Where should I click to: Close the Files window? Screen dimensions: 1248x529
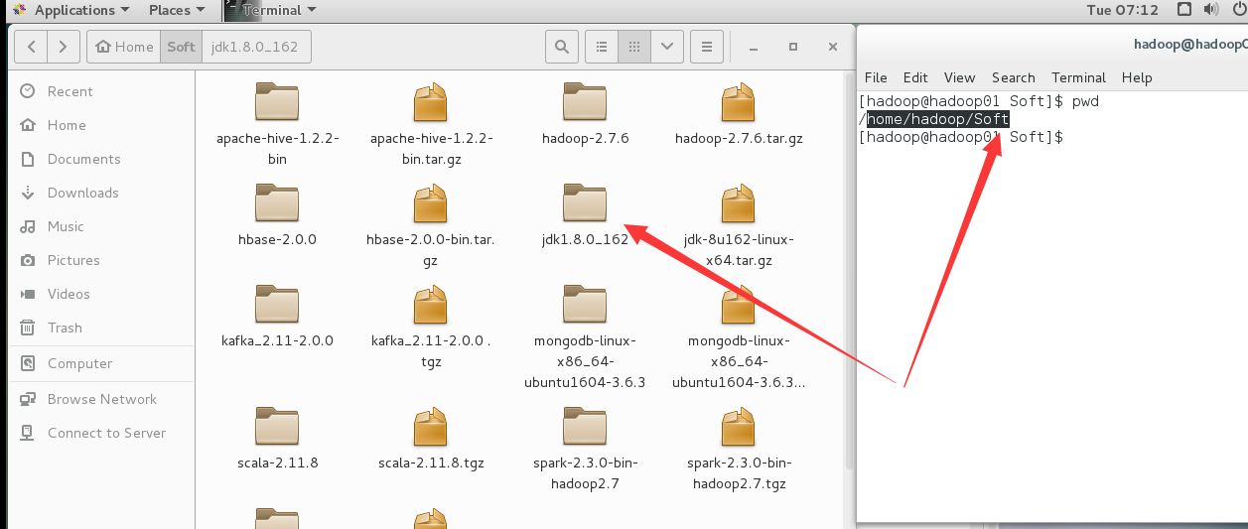tap(831, 46)
